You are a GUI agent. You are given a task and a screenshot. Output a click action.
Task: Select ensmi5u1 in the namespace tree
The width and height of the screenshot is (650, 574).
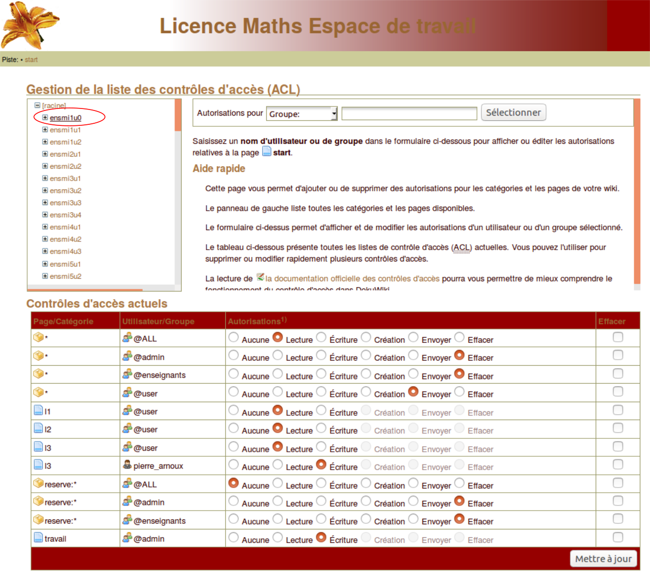pyautogui.click(x=66, y=264)
